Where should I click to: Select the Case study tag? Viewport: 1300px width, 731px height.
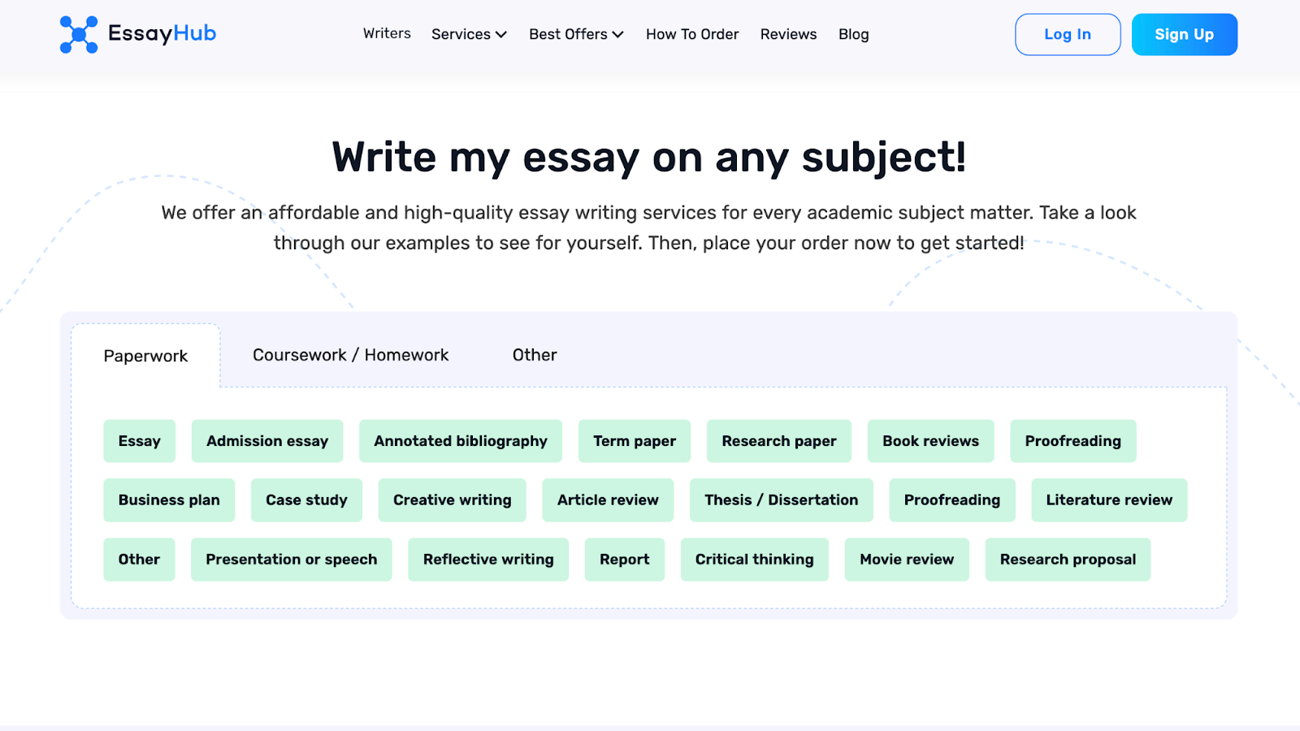point(306,500)
